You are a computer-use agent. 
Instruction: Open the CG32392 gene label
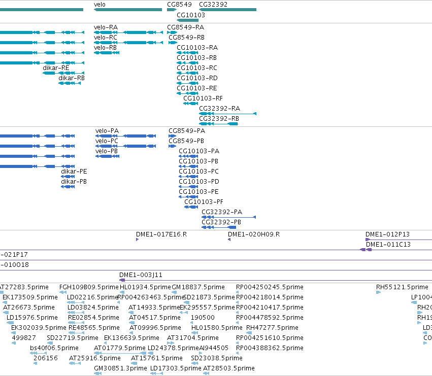pyautogui.click(x=213, y=5)
